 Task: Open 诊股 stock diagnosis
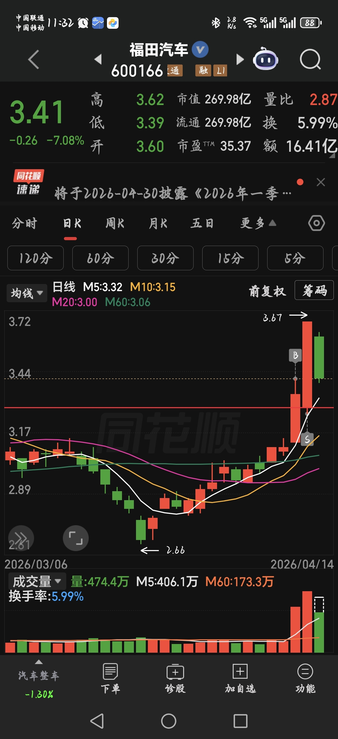tap(175, 679)
